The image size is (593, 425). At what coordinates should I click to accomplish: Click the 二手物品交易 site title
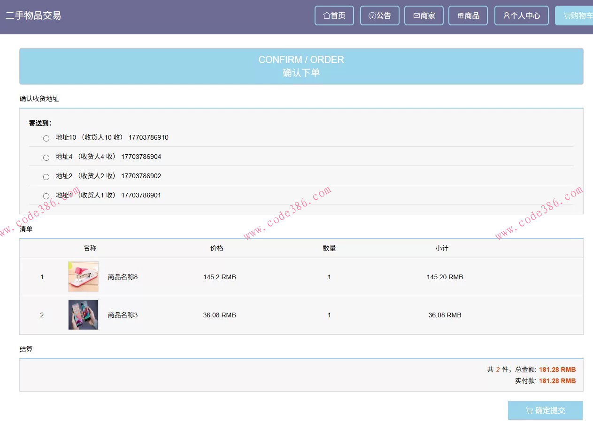pos(33,16)
